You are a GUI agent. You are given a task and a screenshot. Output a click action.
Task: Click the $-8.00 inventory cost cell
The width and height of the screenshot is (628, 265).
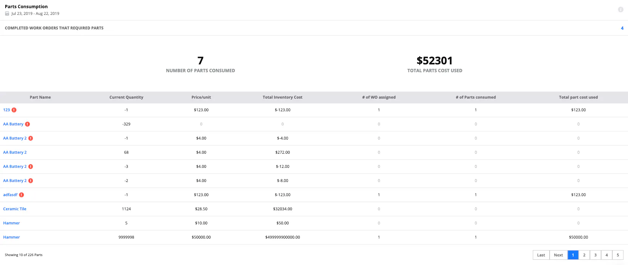click(283, 181)
